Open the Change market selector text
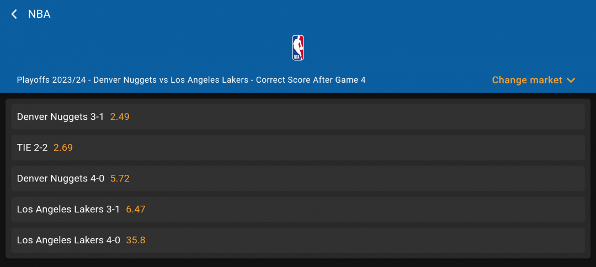This screenshot has width=596, height=267. tap(527, 80)
